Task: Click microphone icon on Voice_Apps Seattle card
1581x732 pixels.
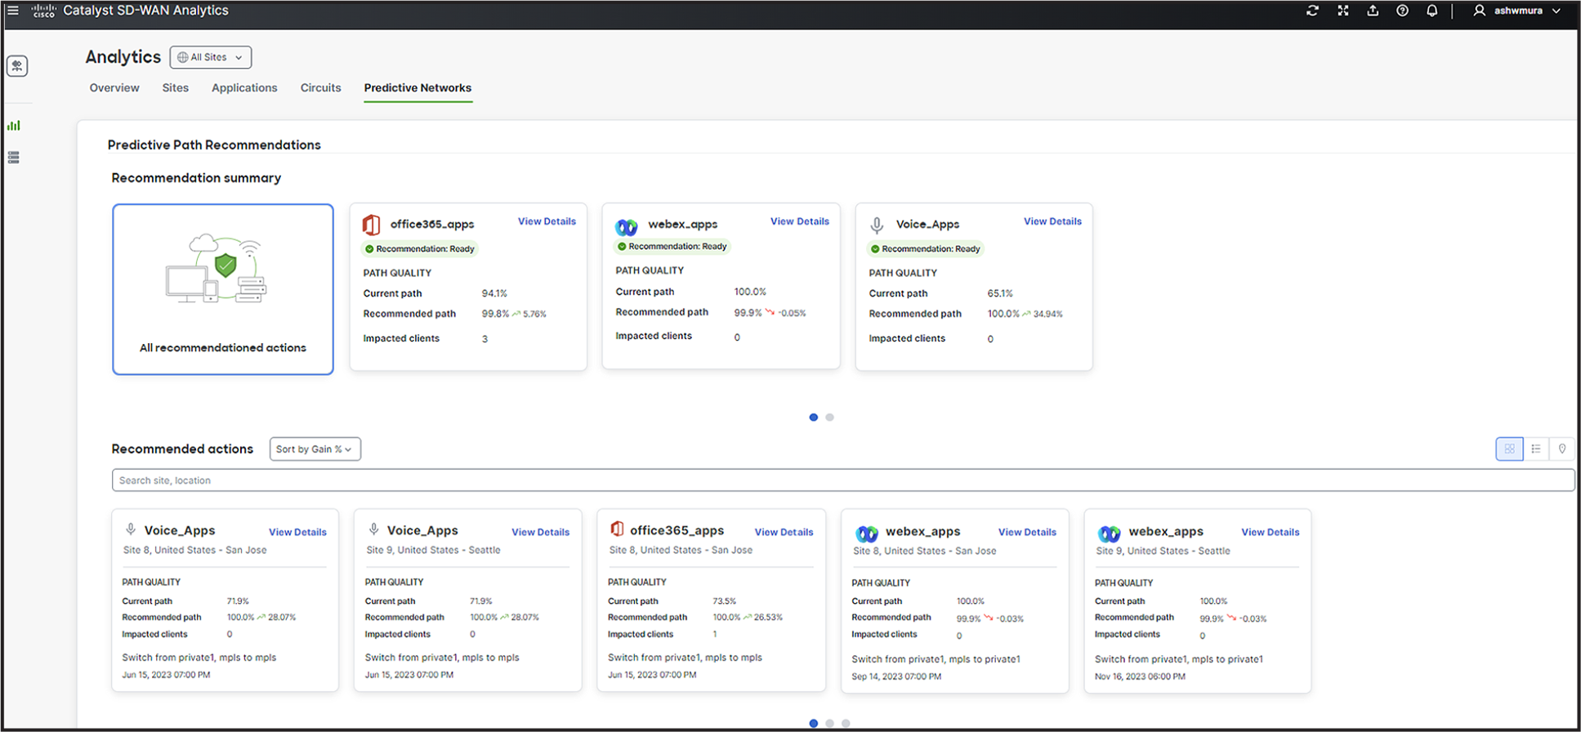Action: click(373, 530)
